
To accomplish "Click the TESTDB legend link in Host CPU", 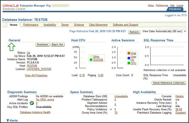I will tap(98, 60).
